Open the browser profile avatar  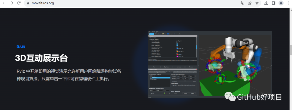coord(281,3)
